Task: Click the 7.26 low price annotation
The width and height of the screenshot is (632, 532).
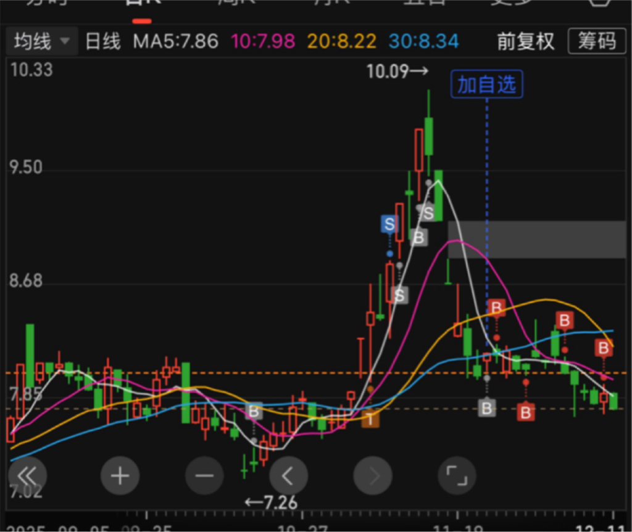Action: pos(272,502)
